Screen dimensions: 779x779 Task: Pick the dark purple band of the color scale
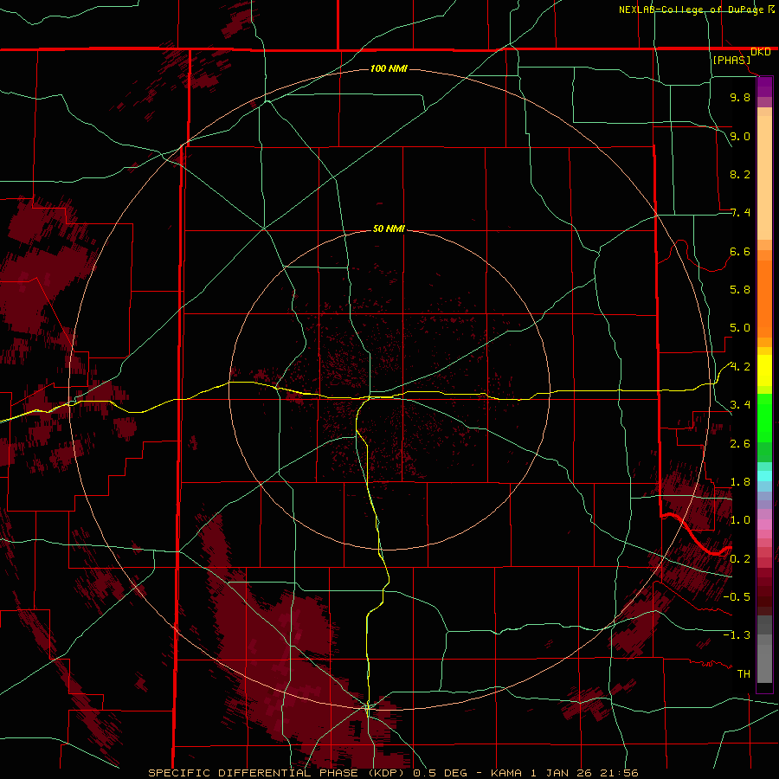pyautogui.click(x=764, y=87)
